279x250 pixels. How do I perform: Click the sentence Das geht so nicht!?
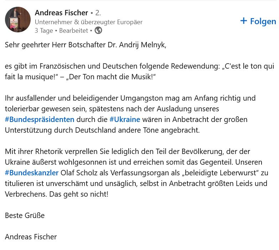79,194
